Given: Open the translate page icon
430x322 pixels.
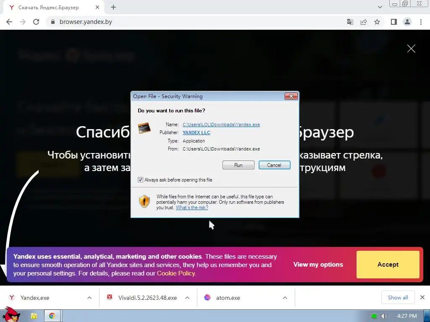Looking at the screenshot, I should (350, 22).
